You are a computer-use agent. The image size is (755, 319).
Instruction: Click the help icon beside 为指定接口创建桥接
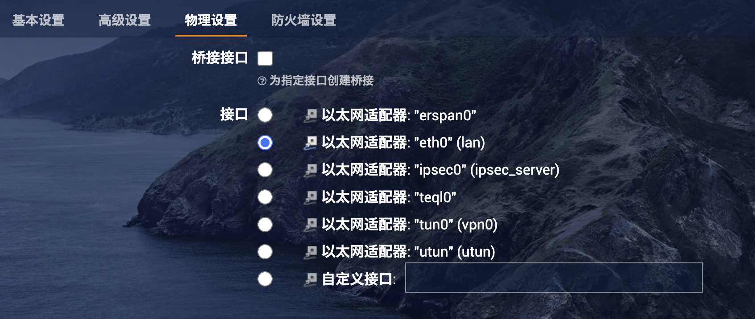pyautogui.click(x=262, y=81)
